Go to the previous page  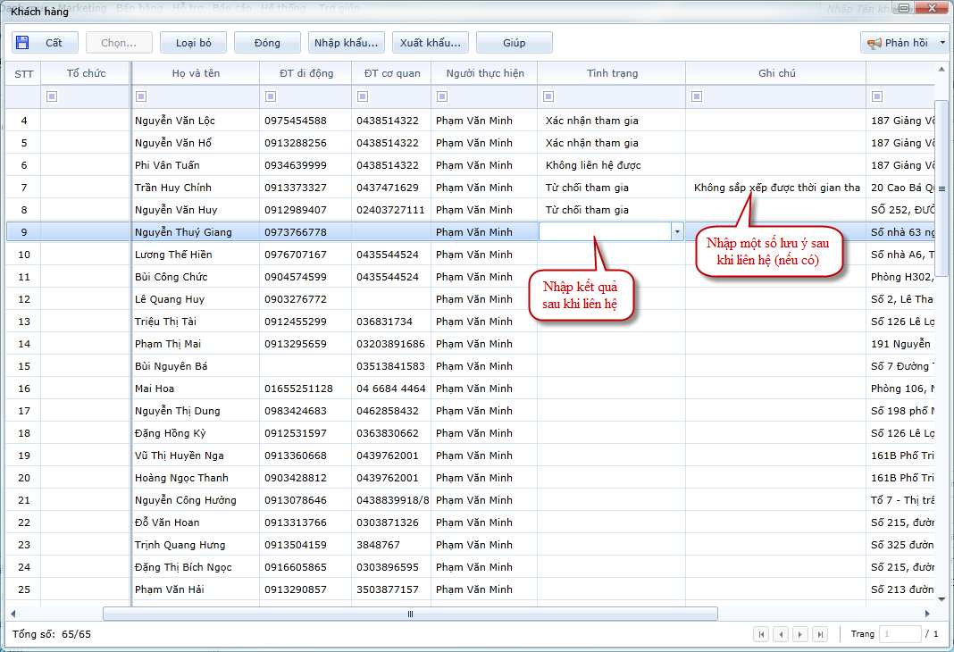point(781,634)
